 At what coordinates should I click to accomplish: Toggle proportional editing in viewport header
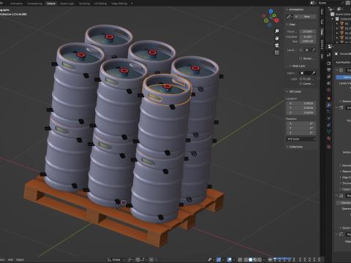tap(151, 259)
